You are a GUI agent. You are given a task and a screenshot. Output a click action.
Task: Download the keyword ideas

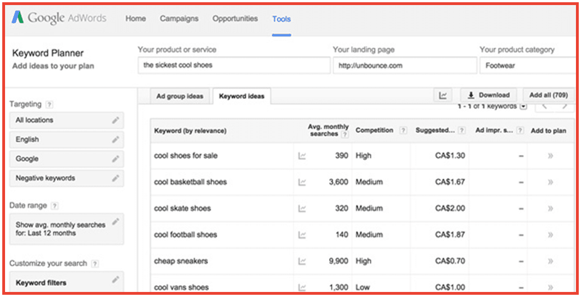[x=488, y=95]
